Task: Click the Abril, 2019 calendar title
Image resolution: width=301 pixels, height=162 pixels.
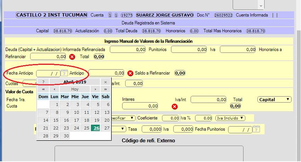Action: pyautogui.click(x=74, y=82)
